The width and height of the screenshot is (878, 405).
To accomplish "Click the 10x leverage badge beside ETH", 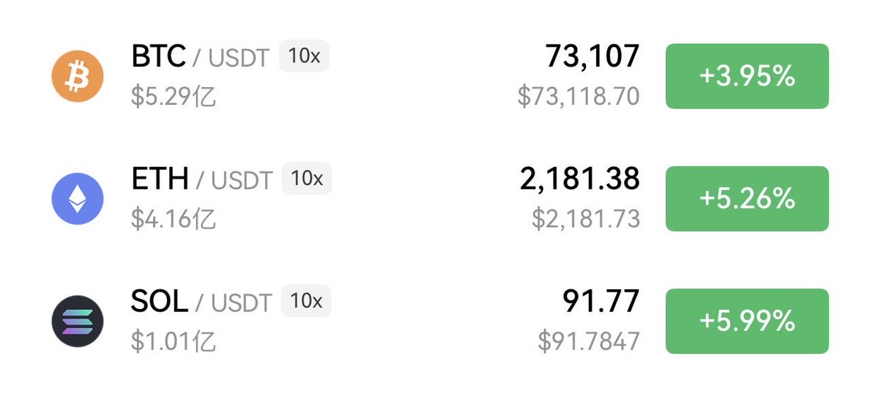I will [x=307, y=179].
